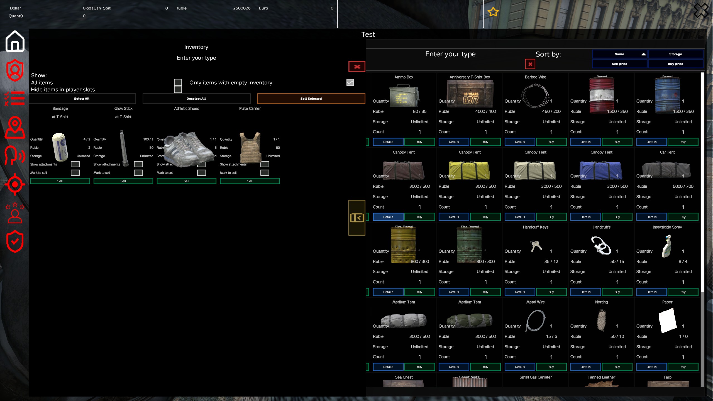Uncheck Only items with empty inventory
Viewport: 713px width, 401px height.
coord(350,82)
